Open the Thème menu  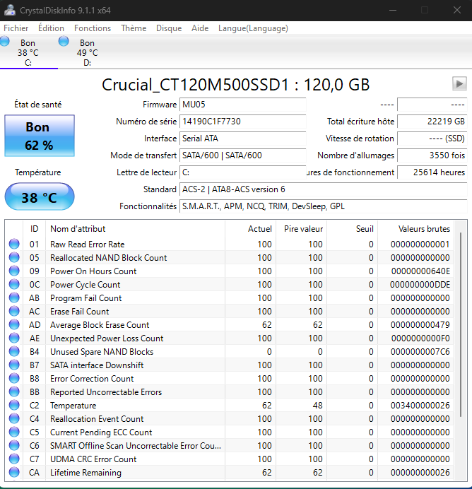pos(134,28)
